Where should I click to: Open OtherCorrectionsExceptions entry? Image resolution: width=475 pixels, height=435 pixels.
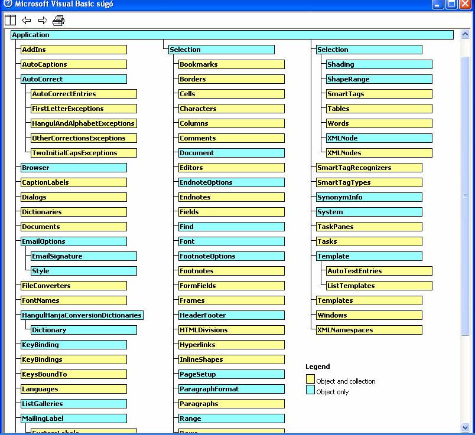pos(84,138)
